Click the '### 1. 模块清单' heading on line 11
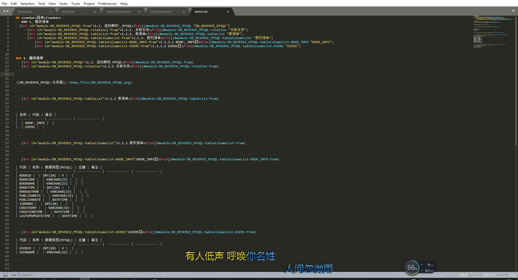 coord(29,58)
